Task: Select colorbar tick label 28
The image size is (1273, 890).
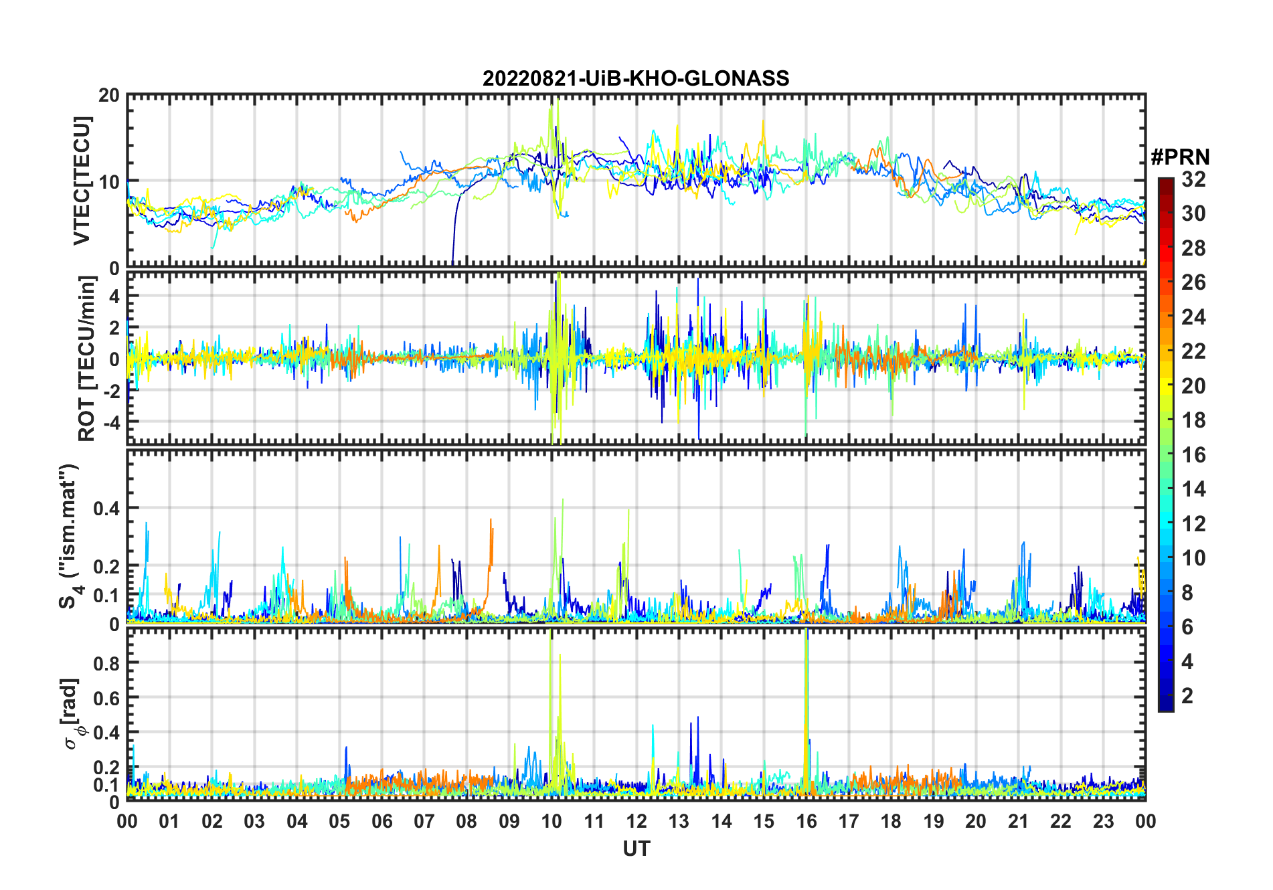Action: pos(1194,248)
